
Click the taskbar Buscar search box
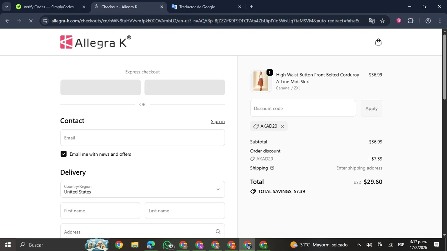coord(63,245)
